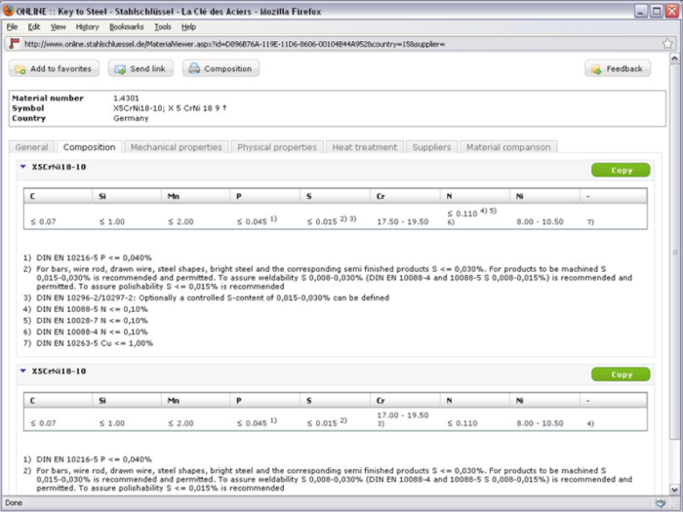
Task: Open the Material comparison tab
Action: 508,147
